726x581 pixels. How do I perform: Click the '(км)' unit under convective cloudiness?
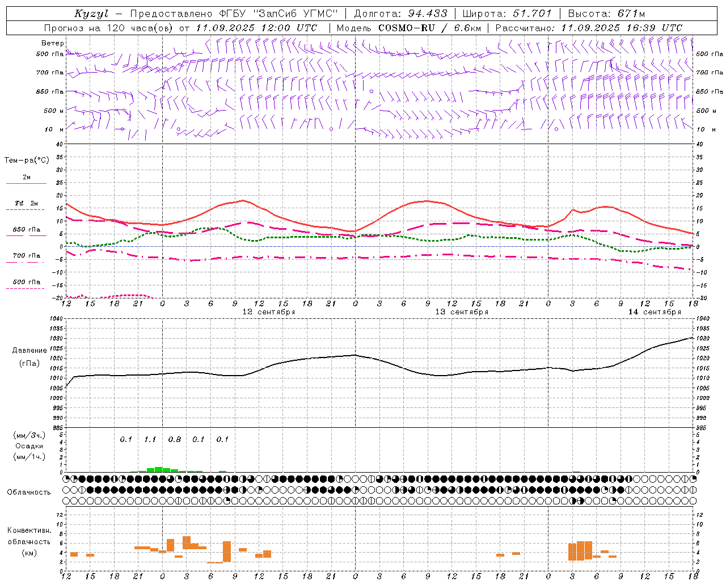pos(29,553)
